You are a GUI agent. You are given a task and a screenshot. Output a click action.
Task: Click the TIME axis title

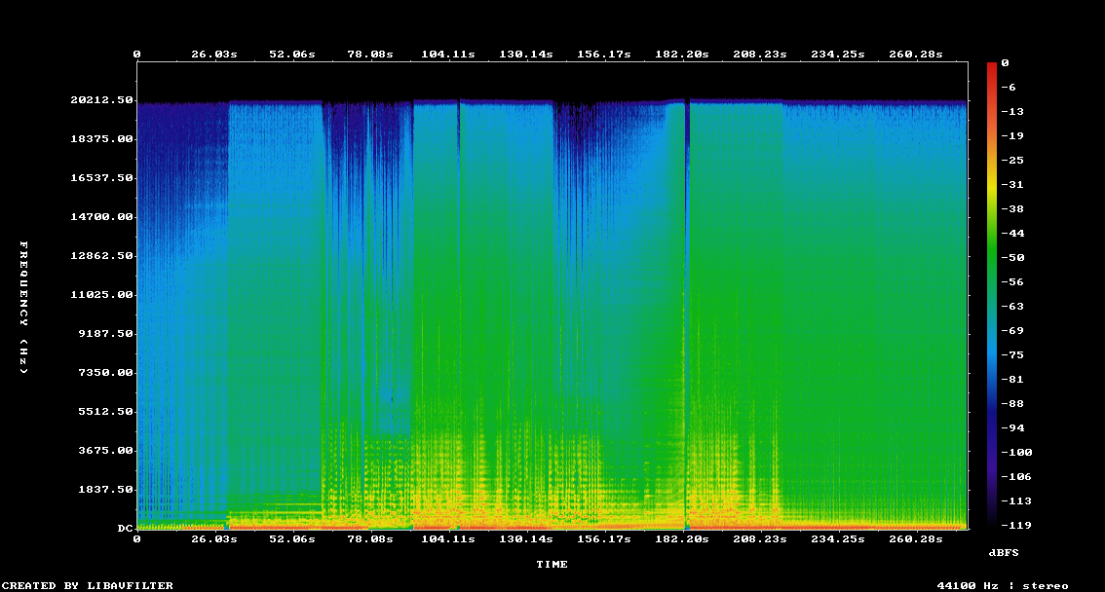[x=552, y=564]
